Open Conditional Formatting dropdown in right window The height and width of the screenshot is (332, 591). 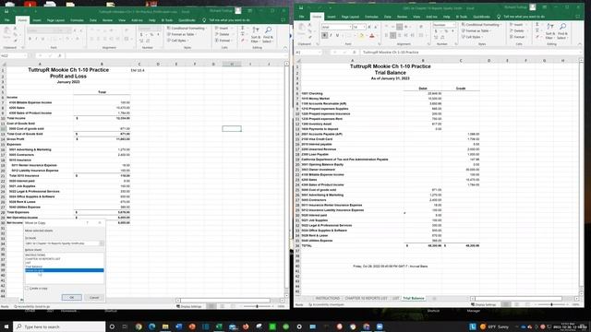482,25
